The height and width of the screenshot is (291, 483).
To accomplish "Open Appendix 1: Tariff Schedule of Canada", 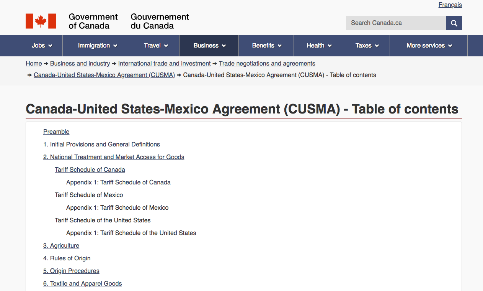I will click(118, 182).
